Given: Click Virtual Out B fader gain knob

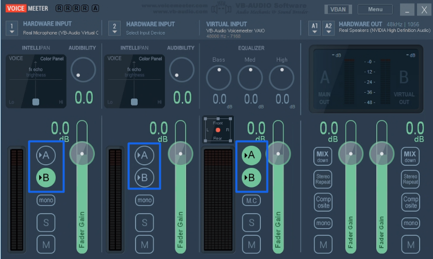Looking at the screenshot, I should (381, 154).
